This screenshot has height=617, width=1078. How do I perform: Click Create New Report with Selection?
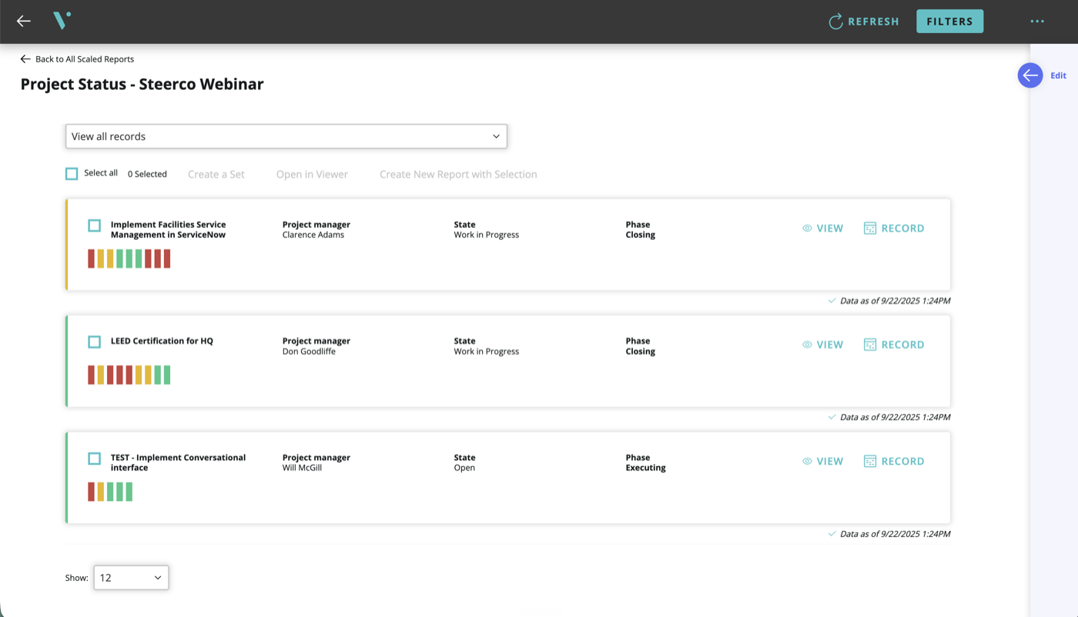click(x=458, y=175)
